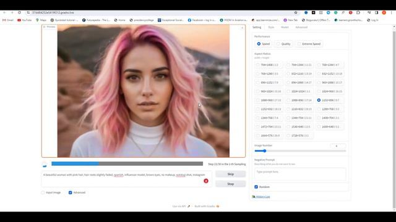The image size is (396, 222).
Task: View site information icon in address bar
Action: [x=28, y=12]
